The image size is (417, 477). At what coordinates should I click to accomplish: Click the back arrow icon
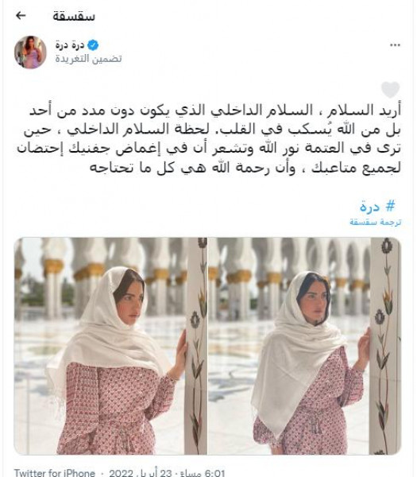[21, 16]
